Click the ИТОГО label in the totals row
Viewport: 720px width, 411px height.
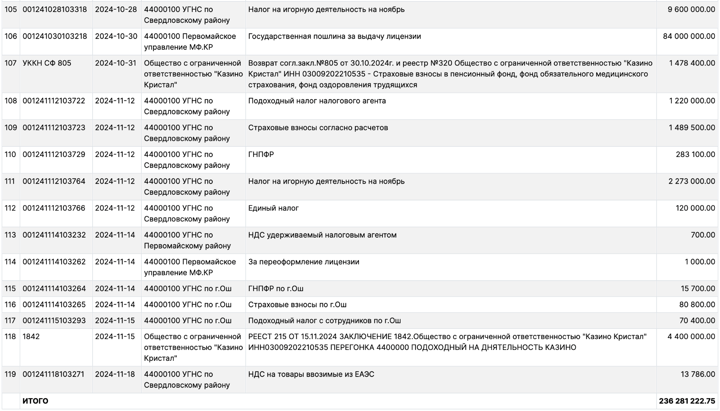pos(35,401)
